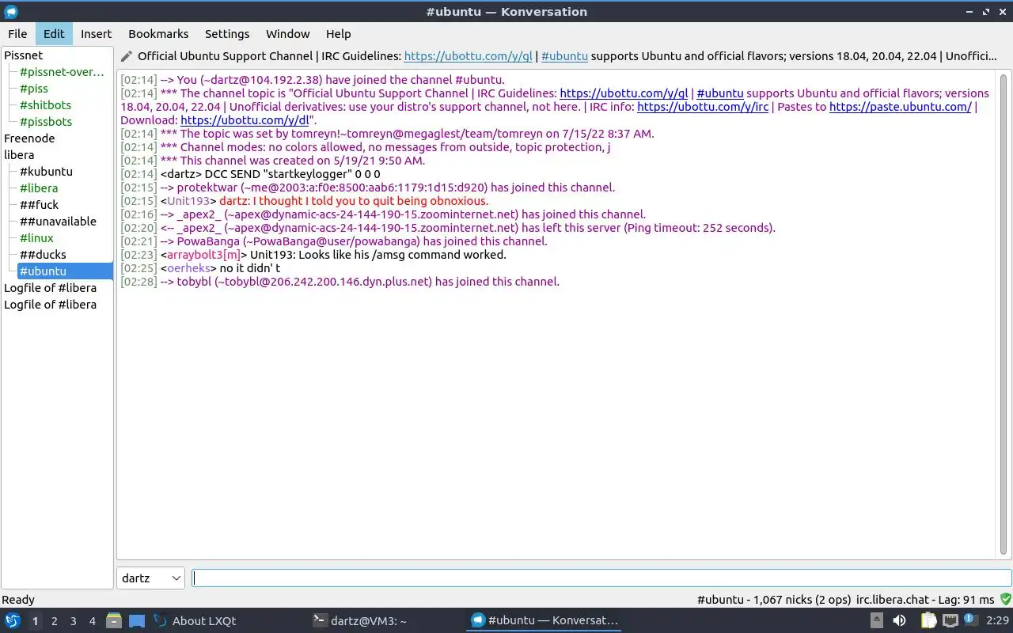Switch to the #shitbots channel

pyautogui.click(x=45, y=105)
